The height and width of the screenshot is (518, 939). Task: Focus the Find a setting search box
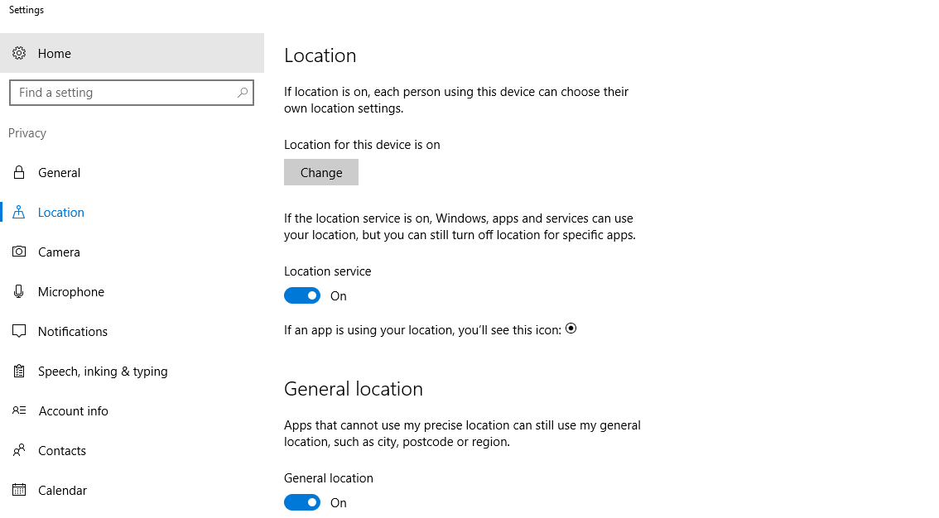pyautogui.click(x=132, y=93)
